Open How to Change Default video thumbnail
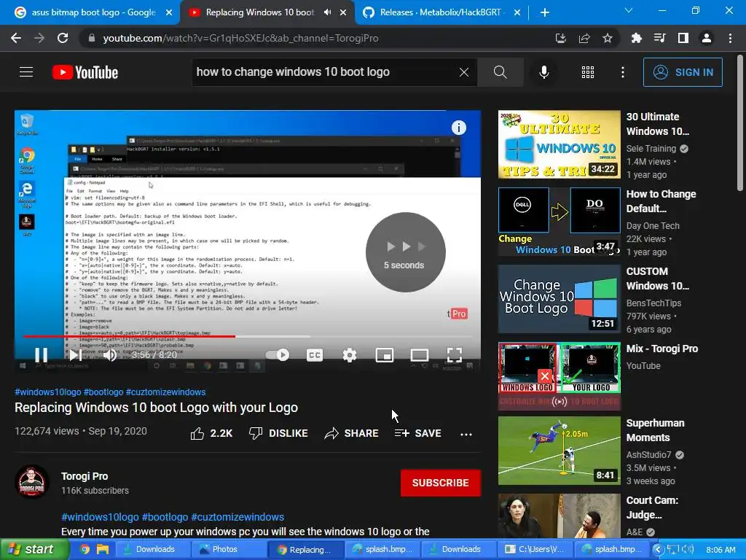This screenshot has width=746, height=560. tap(559, 222)
